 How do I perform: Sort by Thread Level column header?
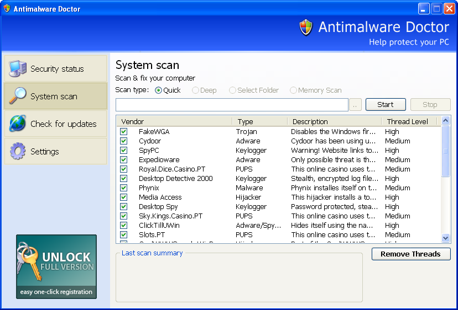coord(409,121)
